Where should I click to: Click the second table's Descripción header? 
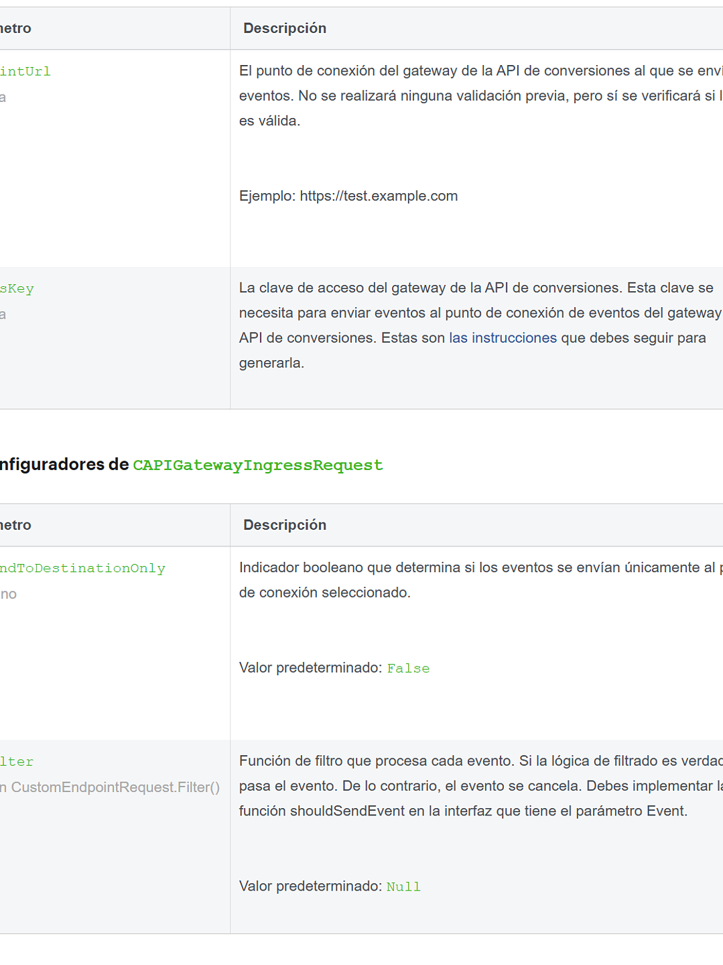[285, 525]
